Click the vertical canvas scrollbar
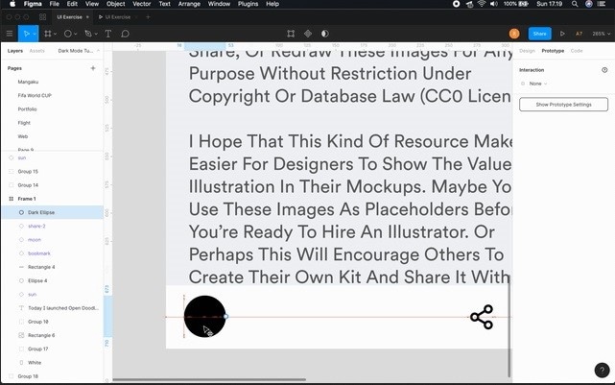Viewport: 615px width, 385px height. (x=509, y=325)
